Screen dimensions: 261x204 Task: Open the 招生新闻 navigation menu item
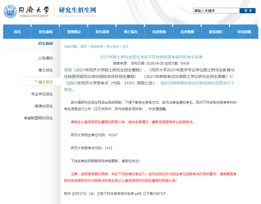pyautogui.click(x=46, y=32)
